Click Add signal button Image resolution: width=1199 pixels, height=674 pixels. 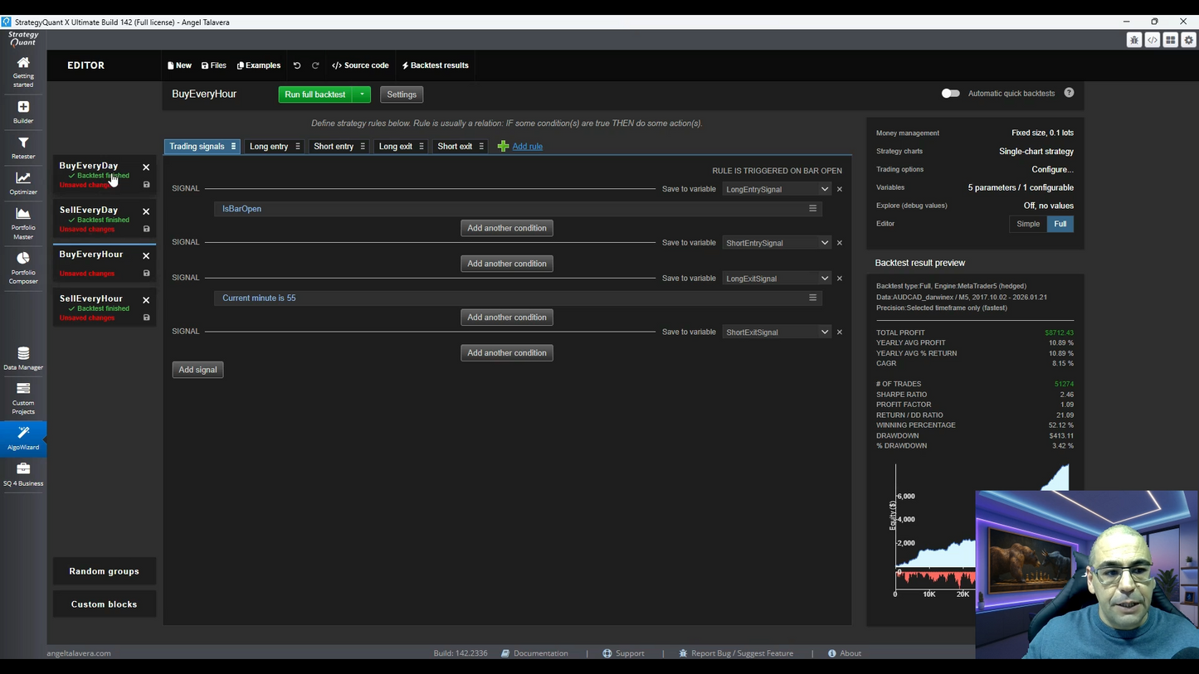pyautogui.click(x=197, y=370)
